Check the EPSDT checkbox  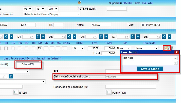tap(16, 92)
